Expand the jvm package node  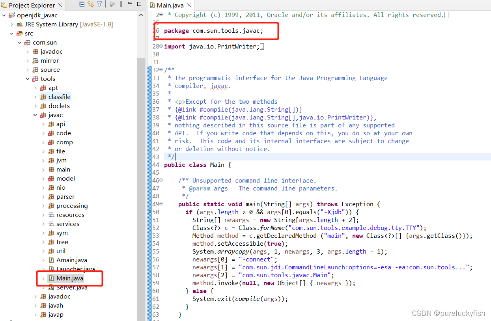[x=43, y=160]
